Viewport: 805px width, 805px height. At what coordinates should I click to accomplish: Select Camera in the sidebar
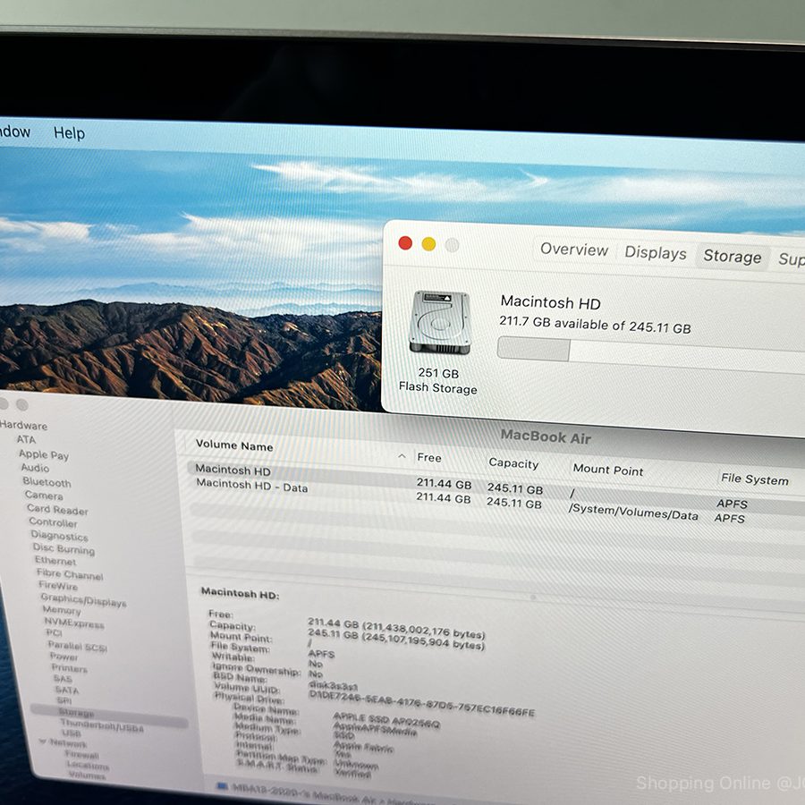pos(44,496)
